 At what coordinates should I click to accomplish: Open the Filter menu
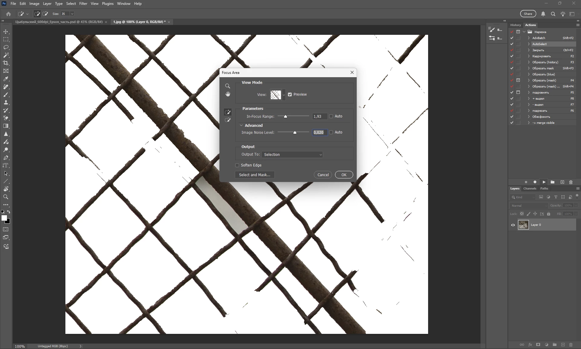pyautogui.click(x=83, y=4)
